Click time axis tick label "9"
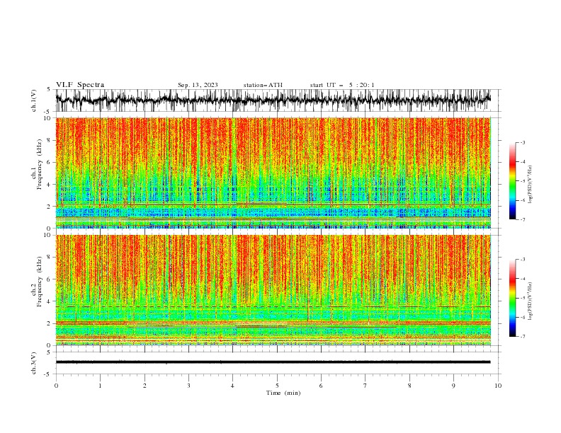 click(453, 386)
